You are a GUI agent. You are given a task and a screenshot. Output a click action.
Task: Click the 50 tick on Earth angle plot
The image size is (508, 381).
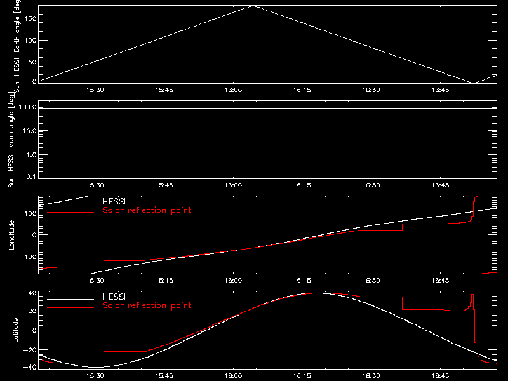[x=32, y=62]
